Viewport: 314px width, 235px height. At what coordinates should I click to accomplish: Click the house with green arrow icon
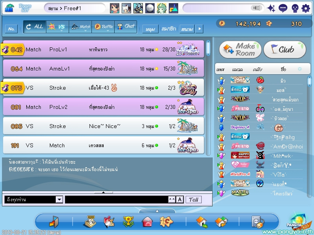click(x=202, y=222)
